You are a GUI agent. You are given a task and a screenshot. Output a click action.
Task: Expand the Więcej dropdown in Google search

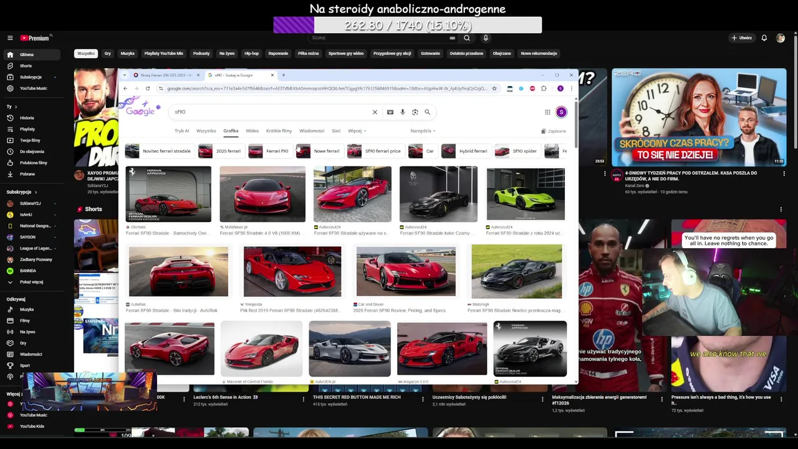point(357,131)
